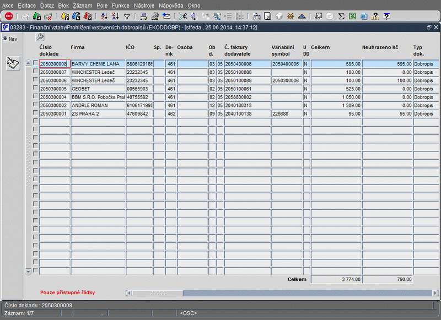441x320 pixels.
Task: Click the Celkem total field 3 774.00
Action: 336,279
